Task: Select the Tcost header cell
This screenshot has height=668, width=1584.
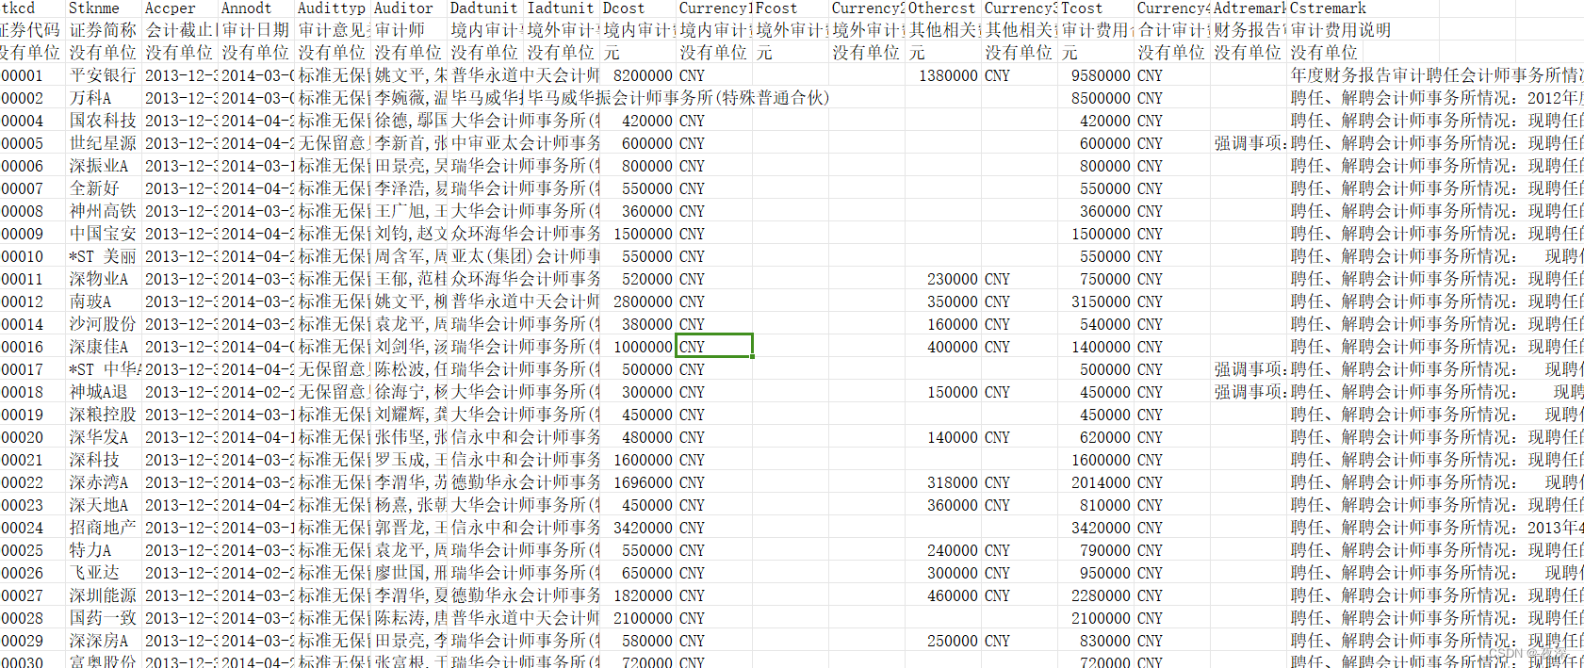Action: coord(1096,8)
